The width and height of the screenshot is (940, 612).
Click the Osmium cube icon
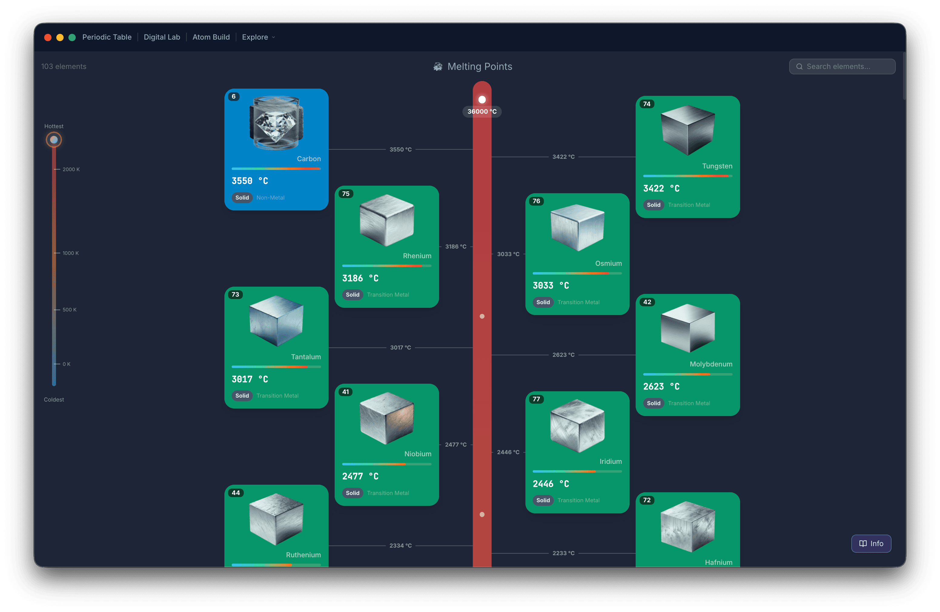pos(577,227)
